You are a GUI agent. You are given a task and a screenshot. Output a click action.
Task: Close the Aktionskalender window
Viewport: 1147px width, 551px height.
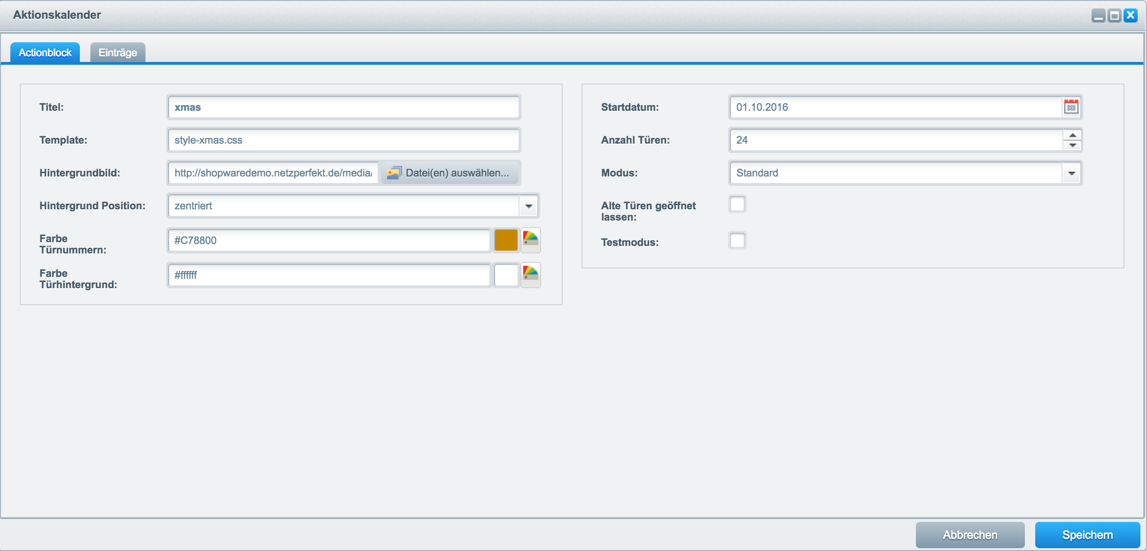[1131, 15]
